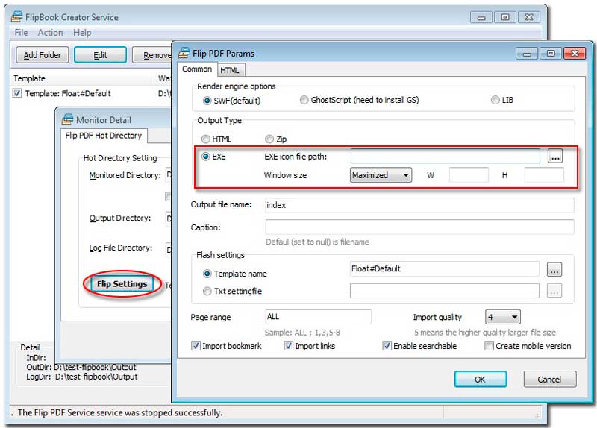Open the Import quality dropdown
Image resolution: width=597 pixels, height=428 pixels.
click(x=502, y=317)
